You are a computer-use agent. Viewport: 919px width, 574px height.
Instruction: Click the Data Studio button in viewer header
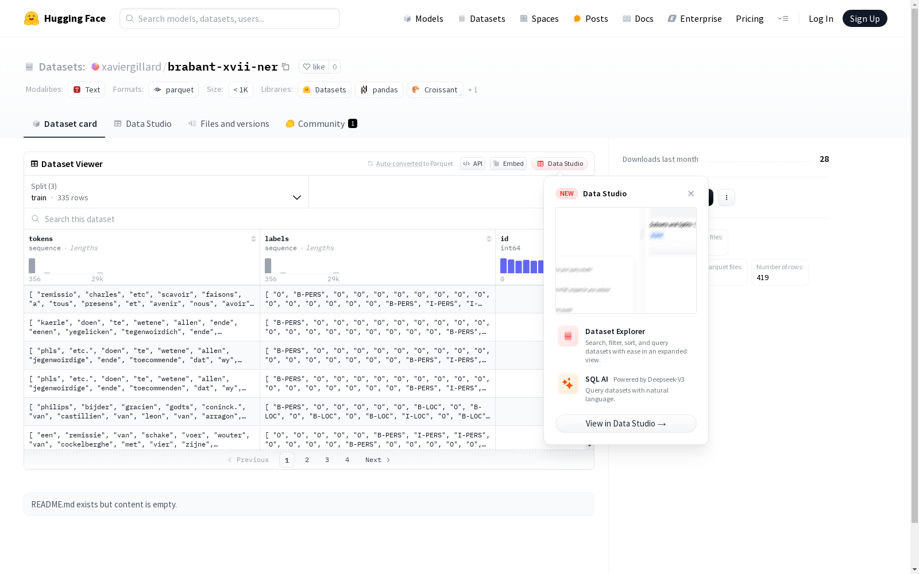pos(559,164)
